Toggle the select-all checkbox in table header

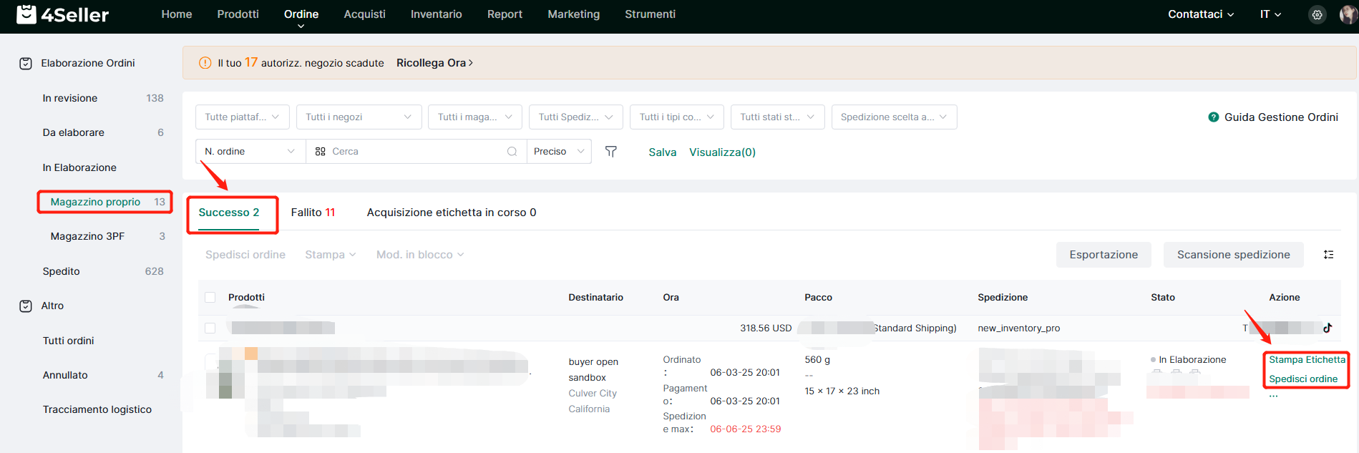click(x=210, y=297)
